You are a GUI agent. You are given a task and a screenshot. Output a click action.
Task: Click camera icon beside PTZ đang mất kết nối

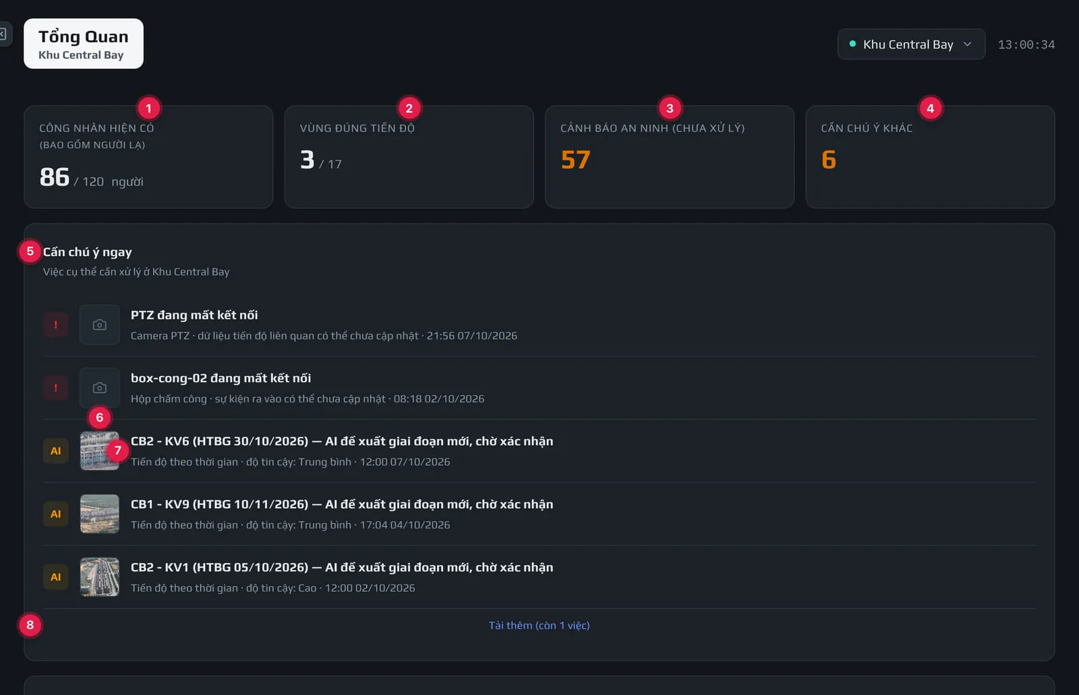coord(100,325)
